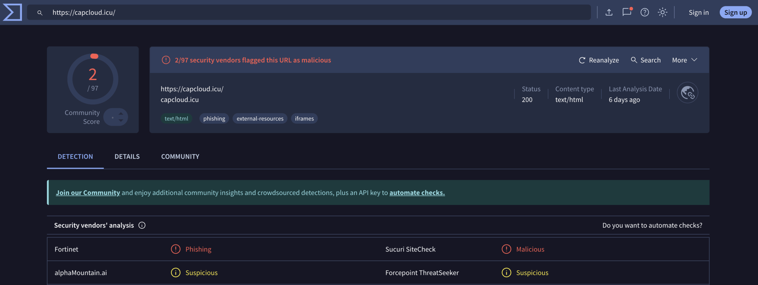Viewport: 758px width, 285px height.
Task: Click the Suspicious verdict for alphaMountain.ai
Action: [201, 273]
